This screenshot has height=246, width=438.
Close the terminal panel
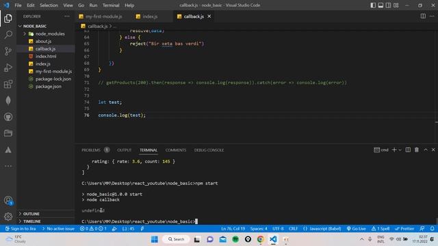(433, 150)
